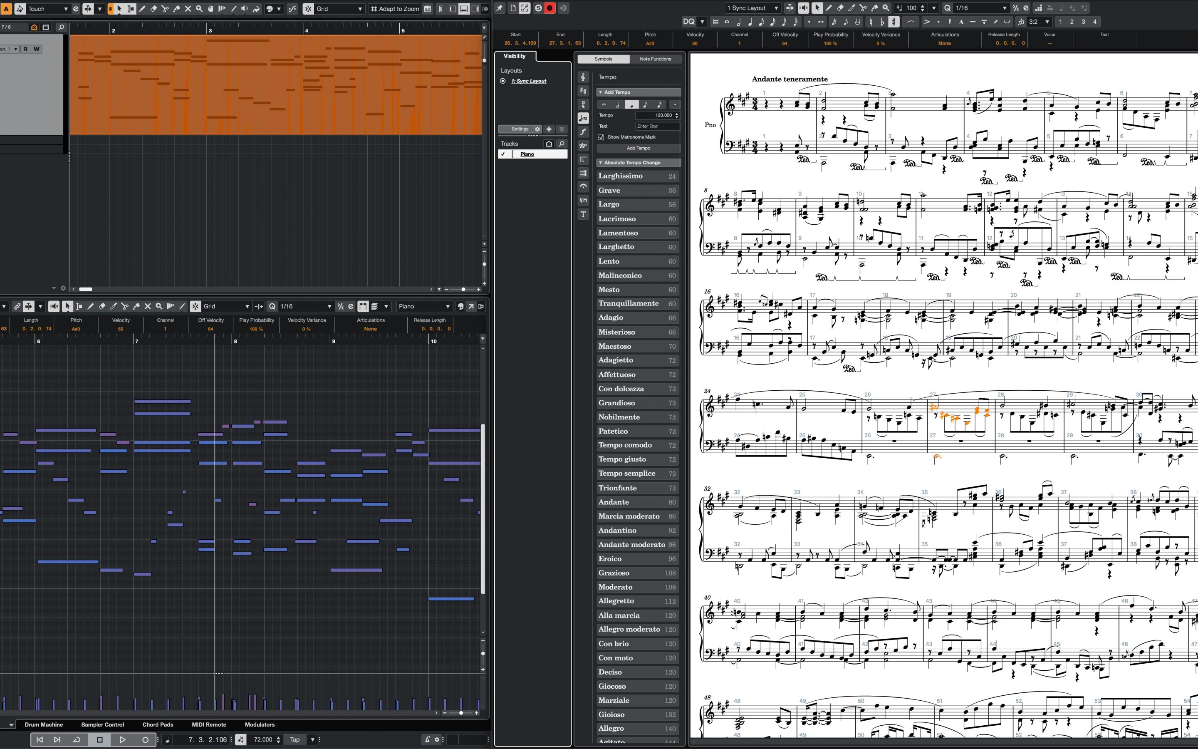Toggle Write automation W on track
Viewport: 1198px width, 749px height.
36,49
